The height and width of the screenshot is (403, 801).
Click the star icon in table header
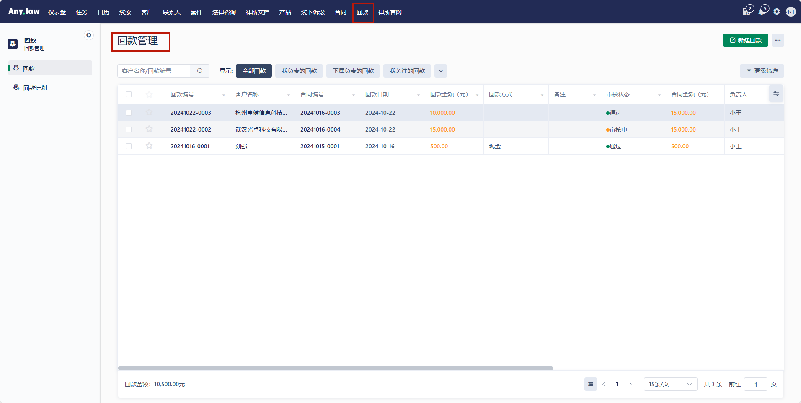[149, 94]
